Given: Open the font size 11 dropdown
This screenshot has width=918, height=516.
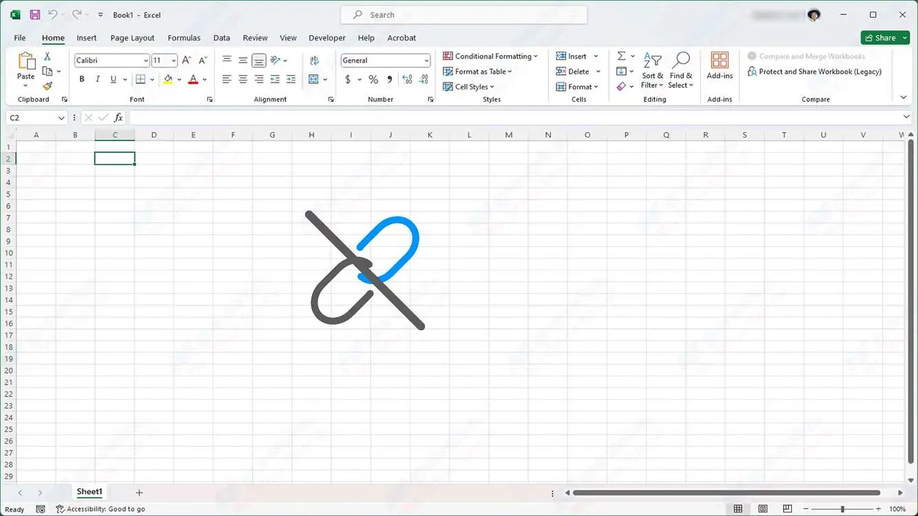Looking at the screenshot, I should 174,61.
